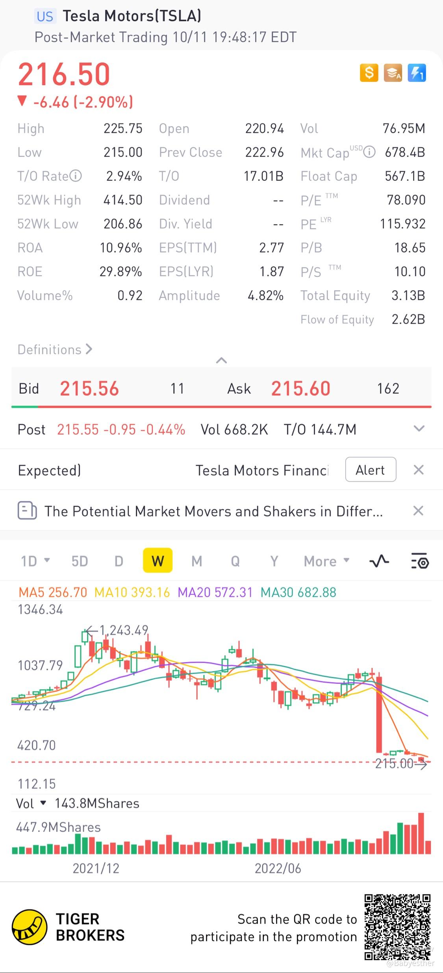
Task: Expand the Post market row chevron
Action: [419, 429]
